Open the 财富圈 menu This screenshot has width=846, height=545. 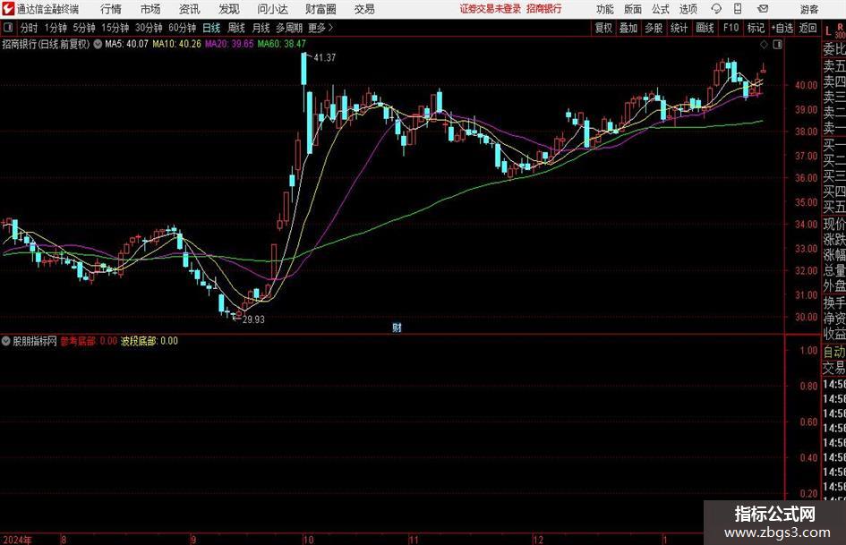[x=320, y=9]
